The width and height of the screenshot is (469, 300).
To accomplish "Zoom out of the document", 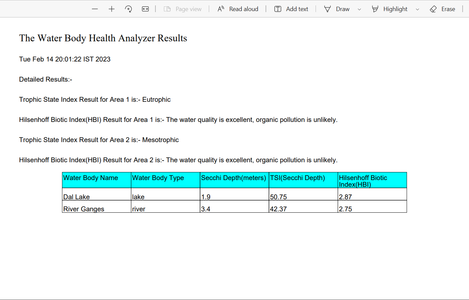I will [x=95, y=9].
